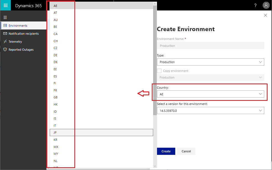Select DK in the country list
The width and height of the screenshot is (272, 170).
pos(101,62)
